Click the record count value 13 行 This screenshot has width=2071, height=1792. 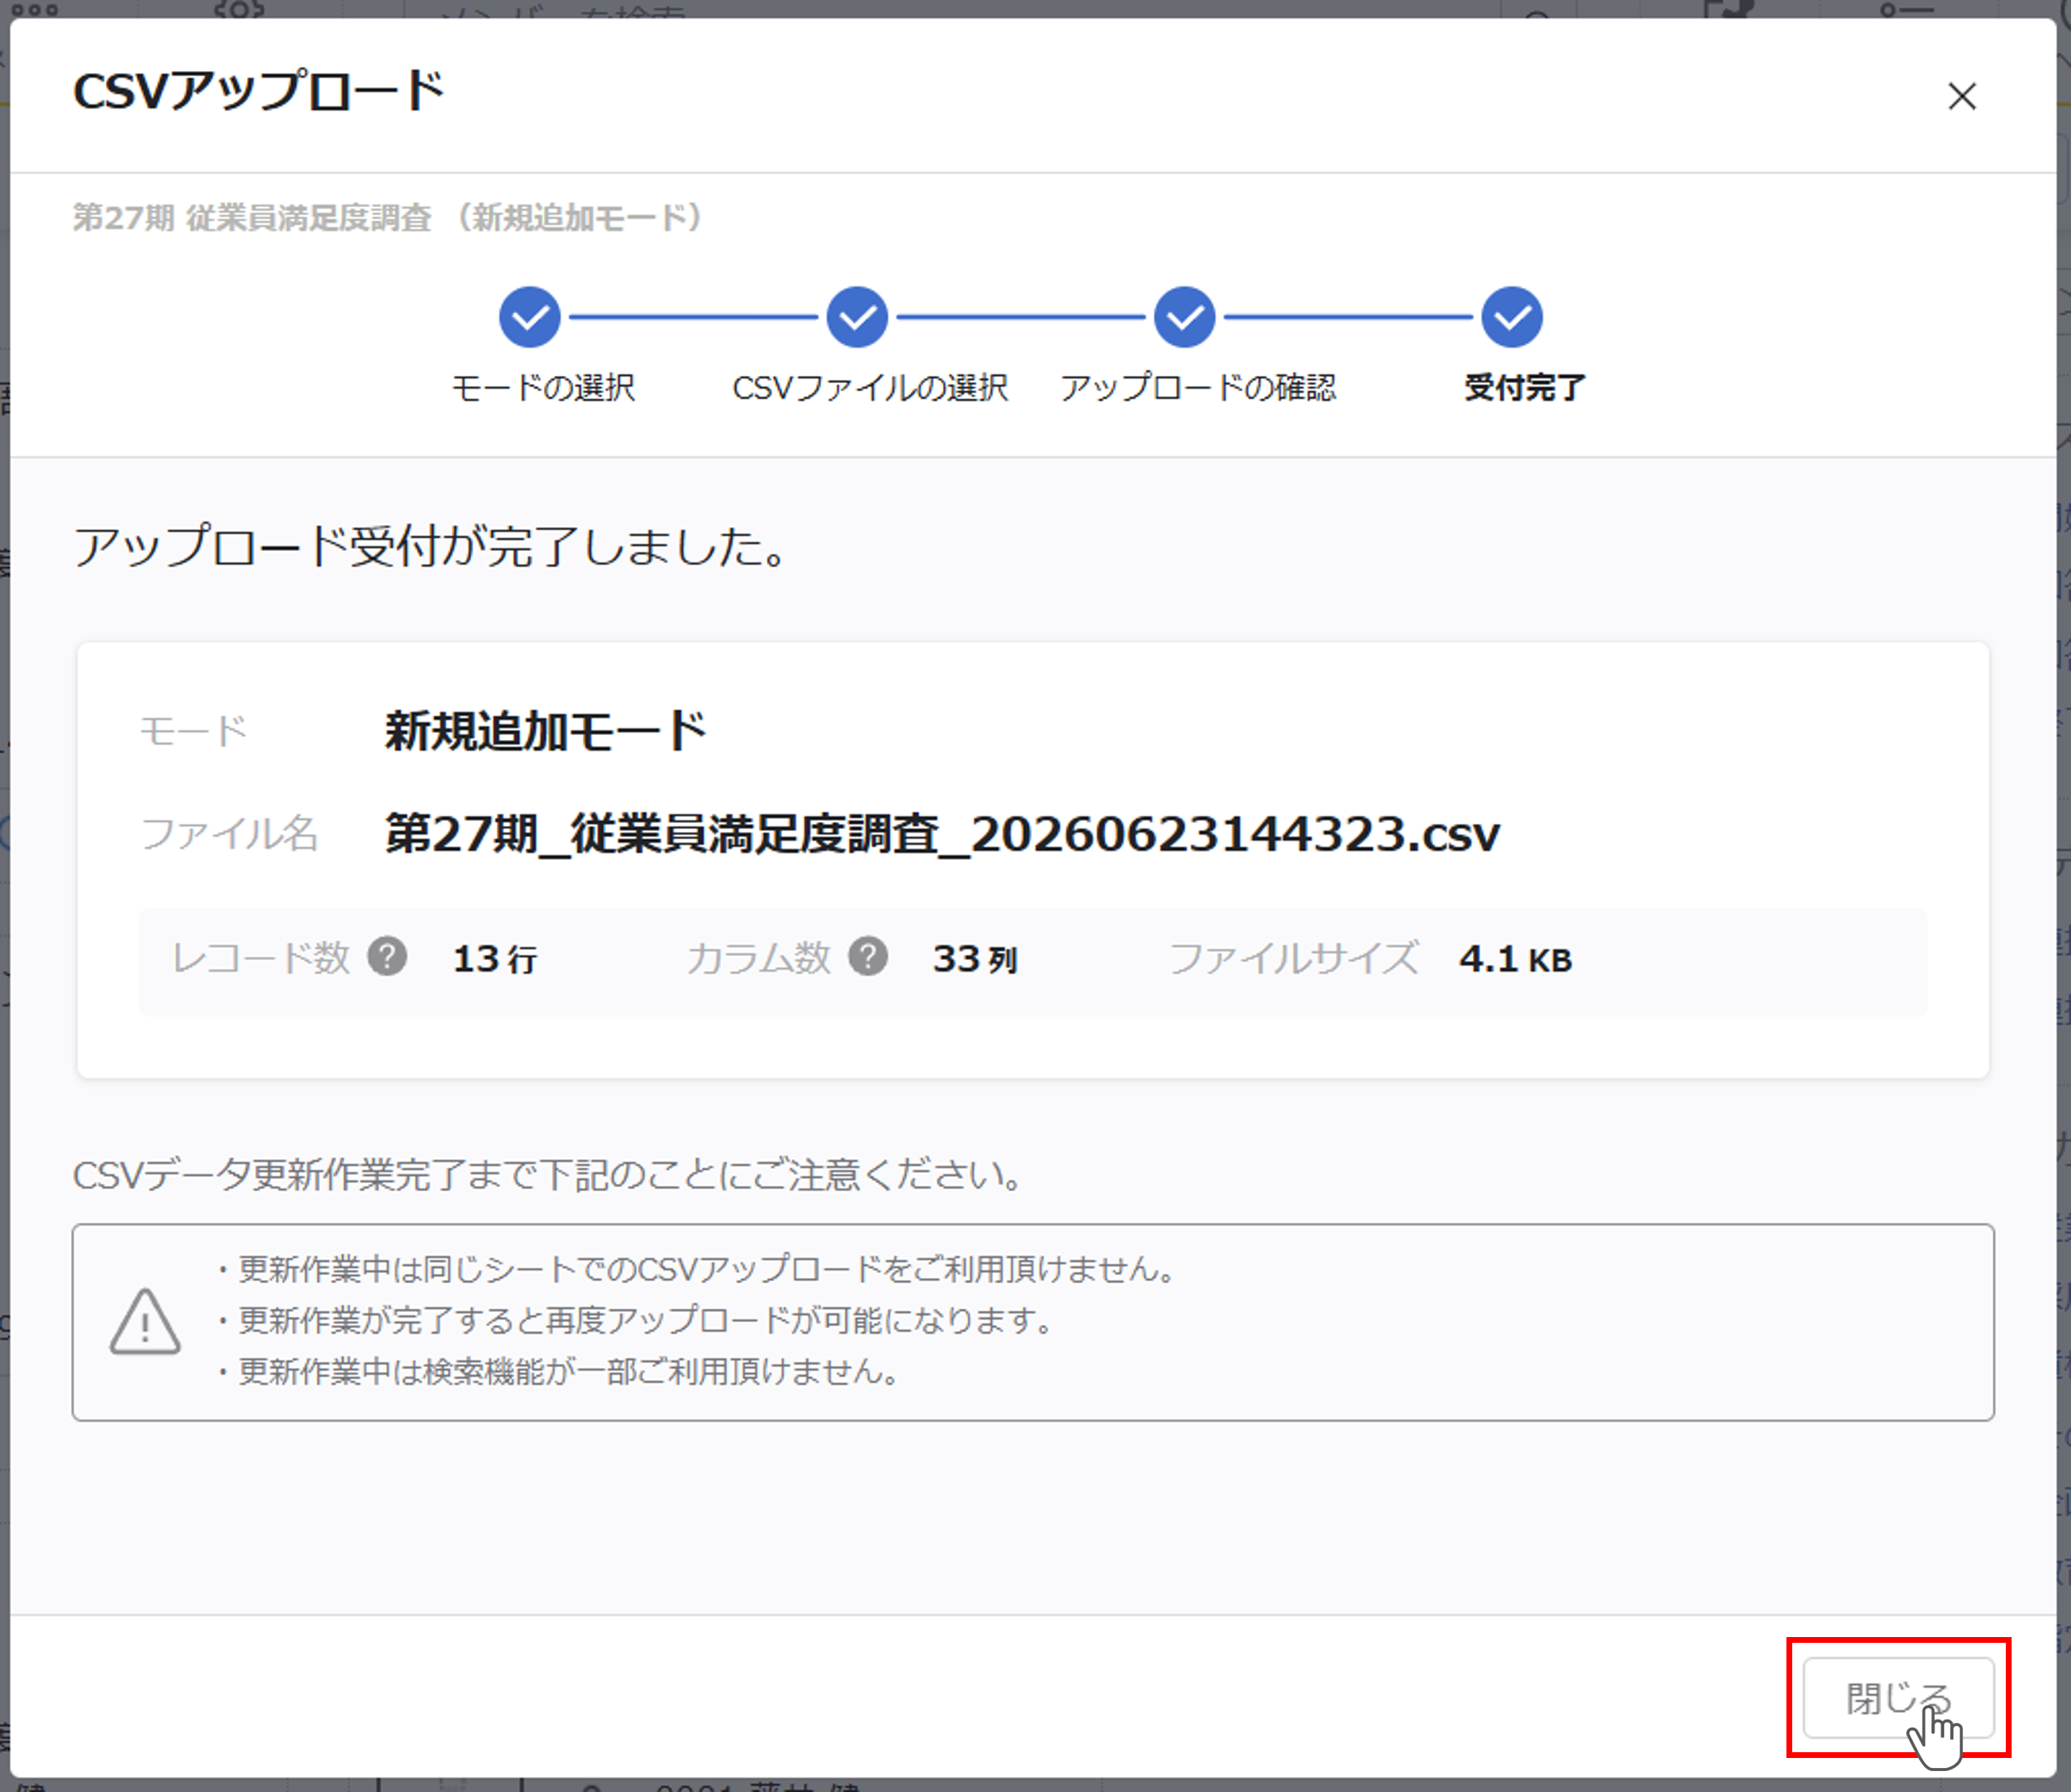pyautogui.click(x=495, y=959)
